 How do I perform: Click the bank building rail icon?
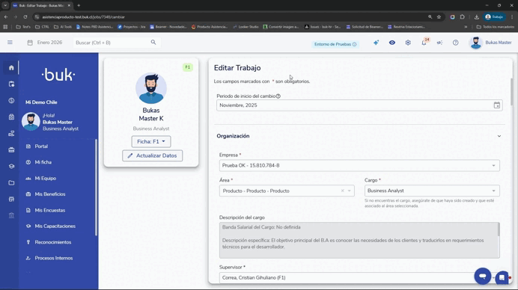[11, 215]
